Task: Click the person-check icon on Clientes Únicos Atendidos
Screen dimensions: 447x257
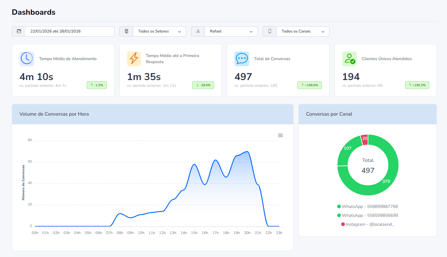Action: (x=349, y=58)
